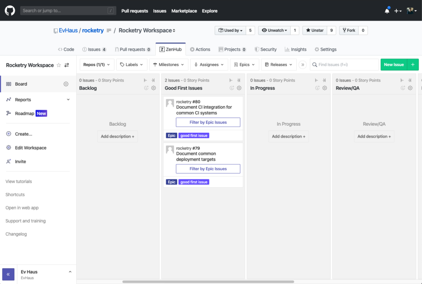Open the EvHaus owner link
Screen dimensions: 422x284
[x=68, y=31]
